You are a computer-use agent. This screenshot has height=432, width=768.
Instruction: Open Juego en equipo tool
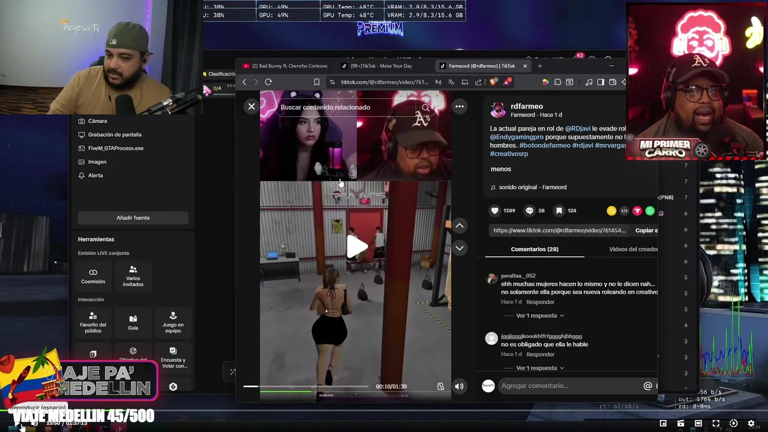(x=173, y=322)
